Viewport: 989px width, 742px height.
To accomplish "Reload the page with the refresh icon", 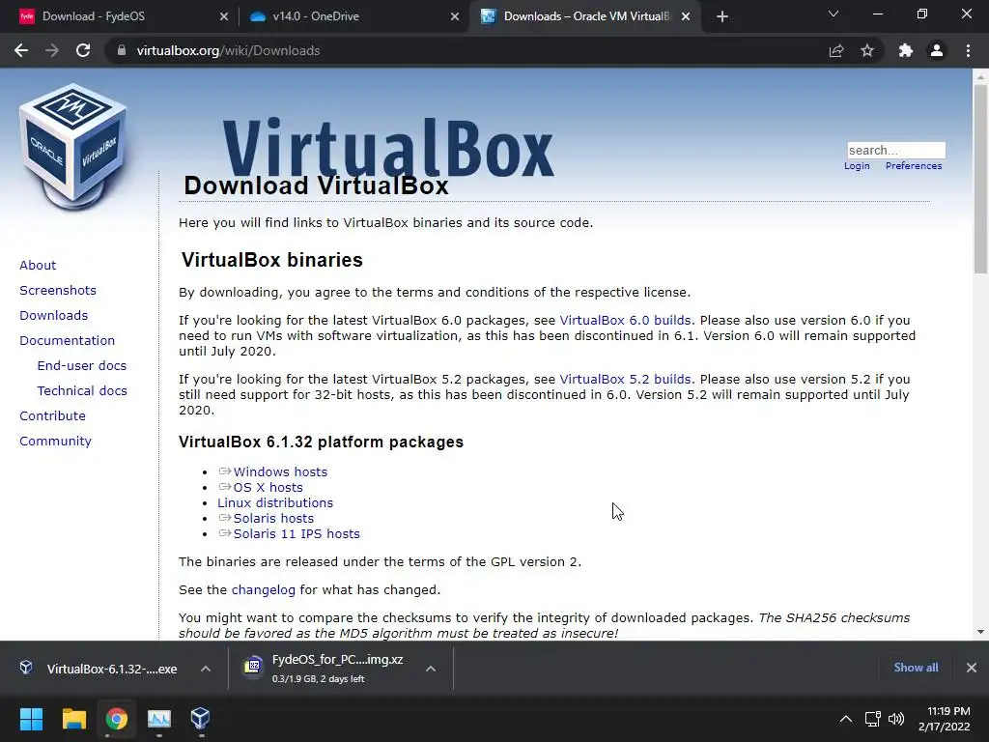I will click(x=83, y=50).
